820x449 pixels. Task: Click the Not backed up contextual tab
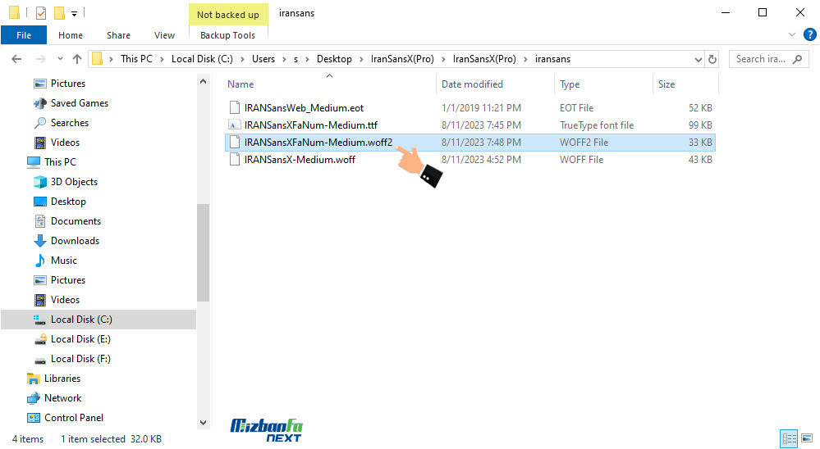[x=228, y=15]
